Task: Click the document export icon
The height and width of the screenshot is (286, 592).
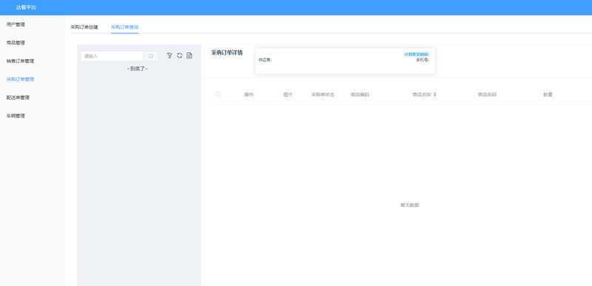Action: tap(189, 55)
